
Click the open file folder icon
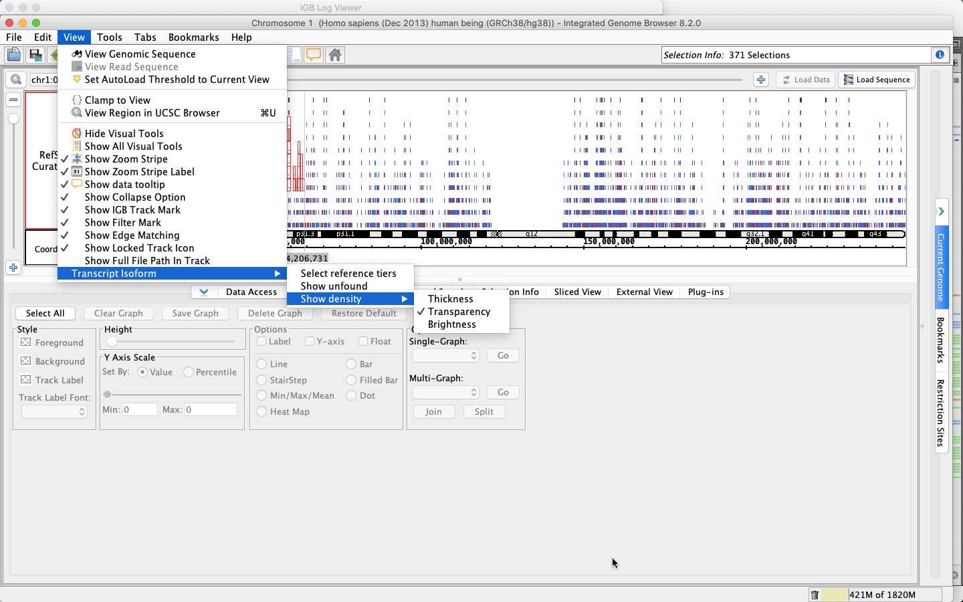(x=13, y=55)
